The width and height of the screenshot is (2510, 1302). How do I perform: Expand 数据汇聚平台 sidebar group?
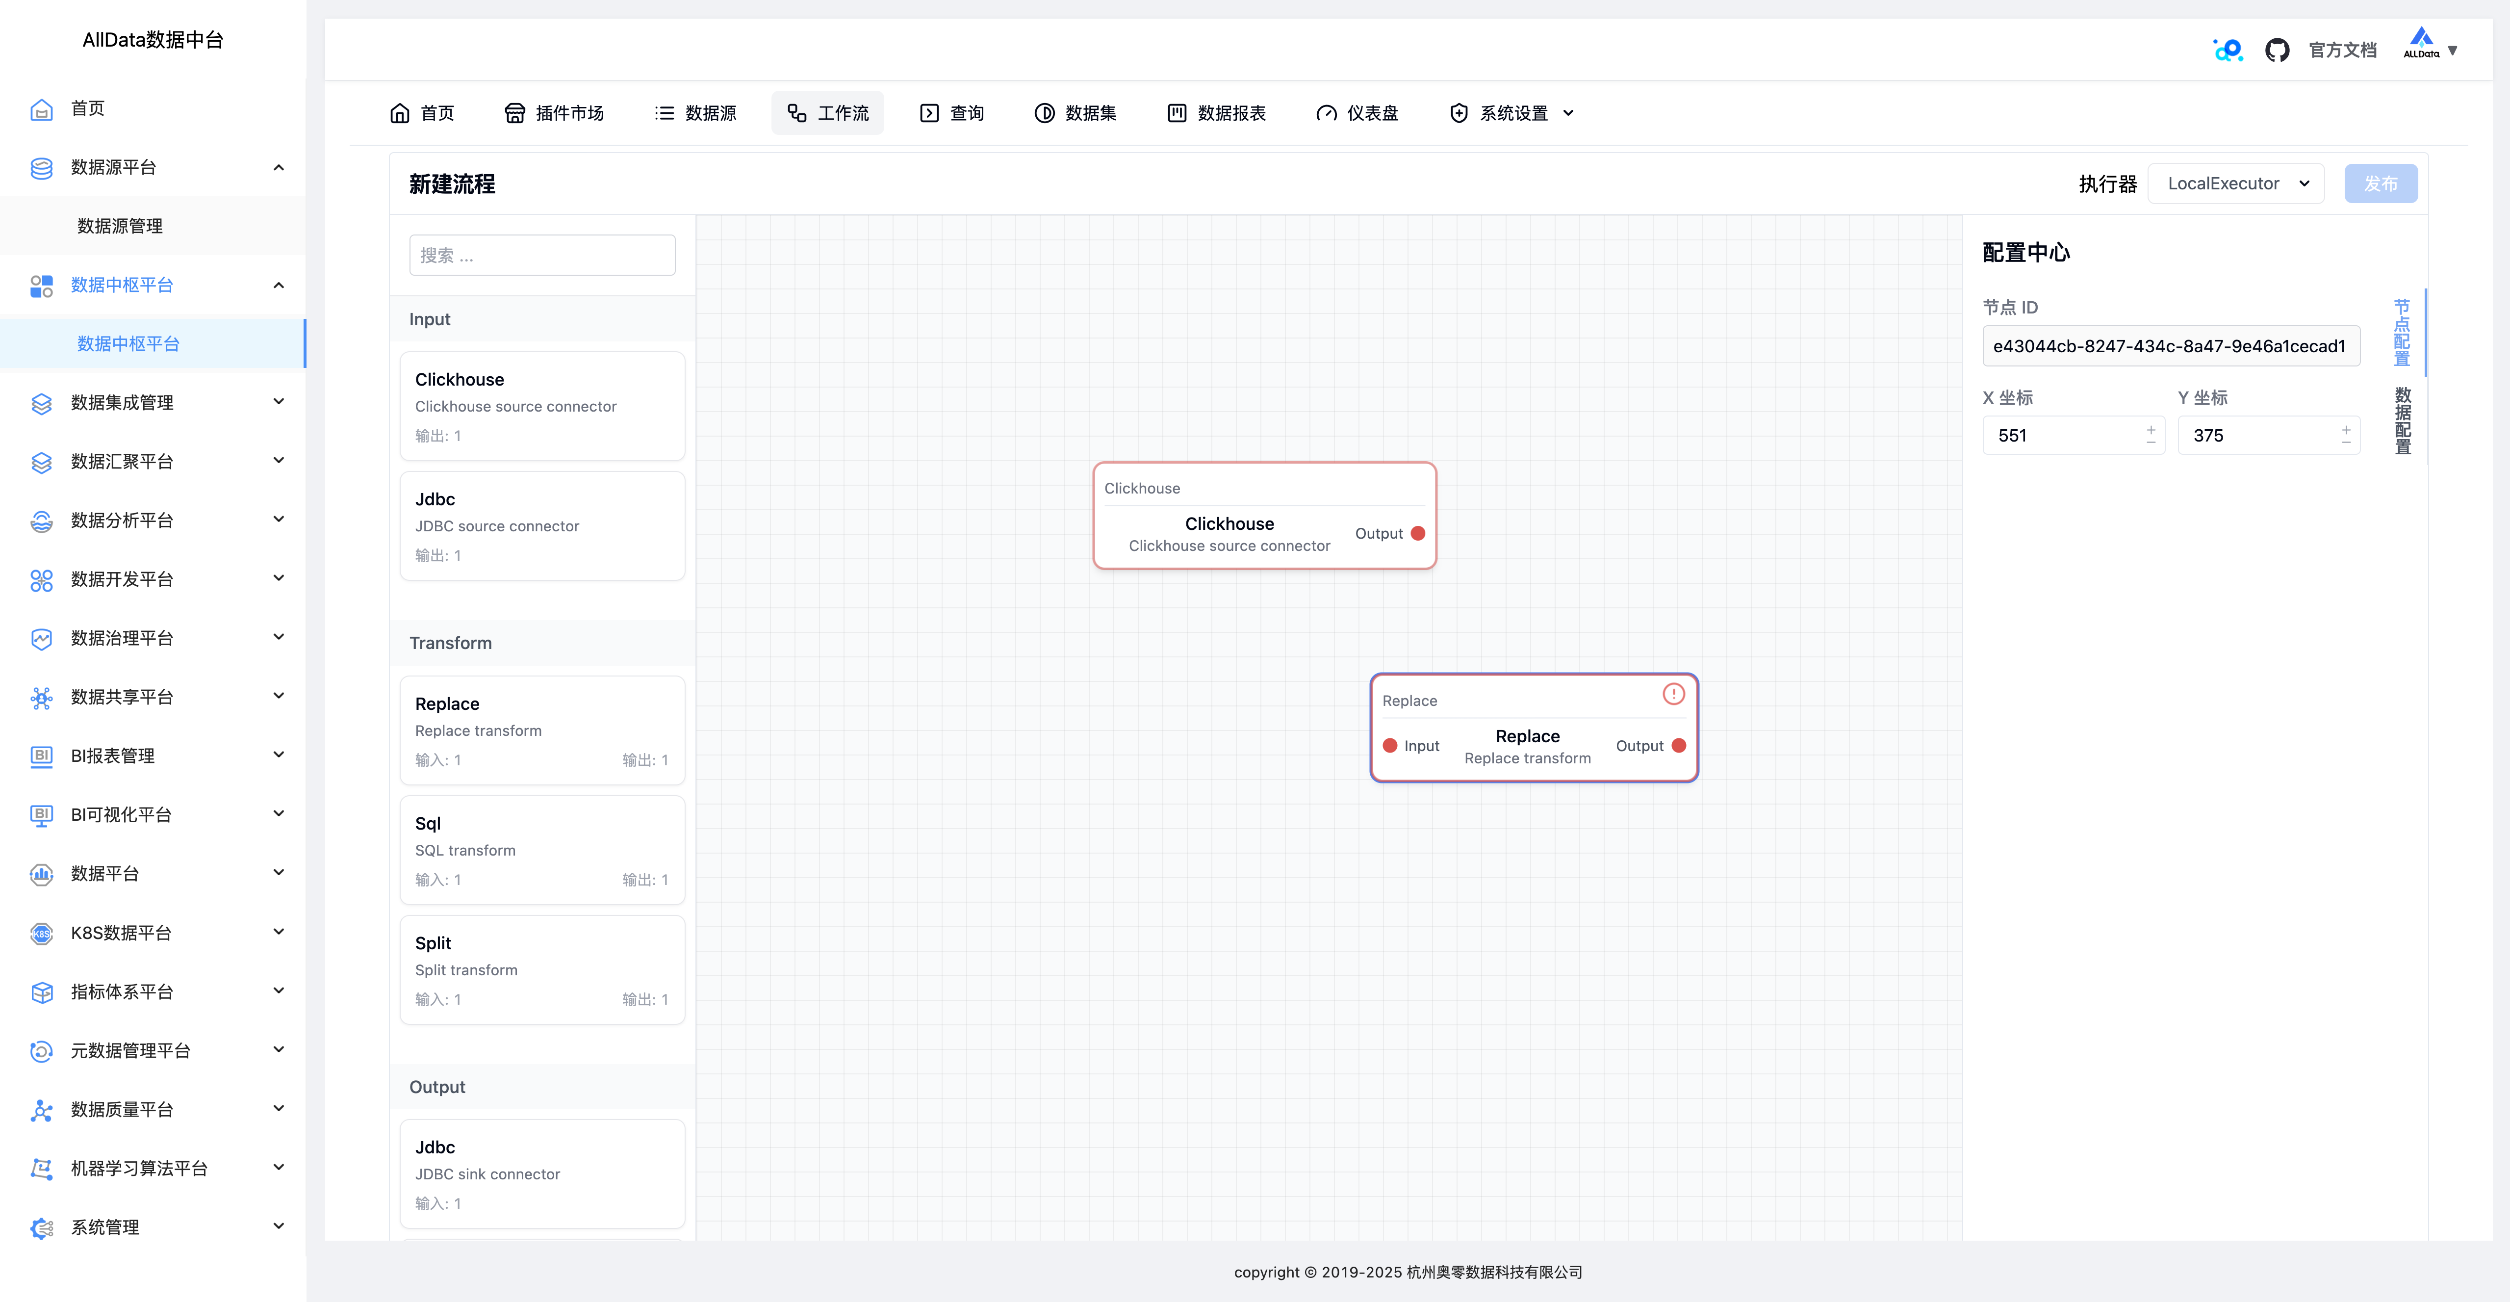(x=279, y=460)
